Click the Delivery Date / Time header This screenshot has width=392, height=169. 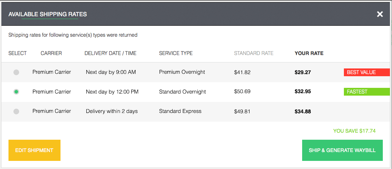[x=110, y=53]
